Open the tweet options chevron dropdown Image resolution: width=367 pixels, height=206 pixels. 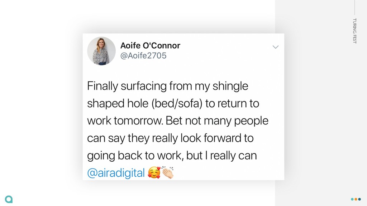click(x=276, y=47)
